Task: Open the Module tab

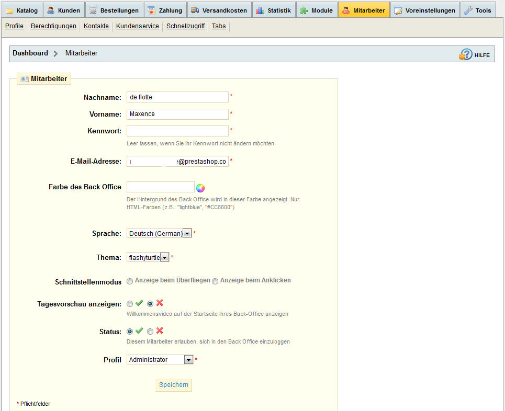Action: click(x=317, y=10)
